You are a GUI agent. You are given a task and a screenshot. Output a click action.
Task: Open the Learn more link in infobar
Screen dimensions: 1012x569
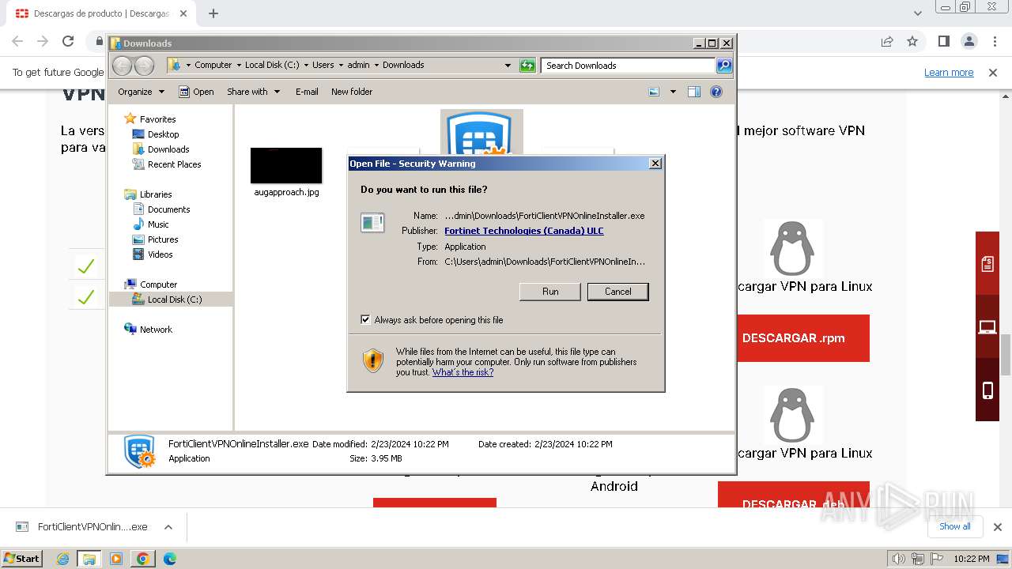point(949,73)
